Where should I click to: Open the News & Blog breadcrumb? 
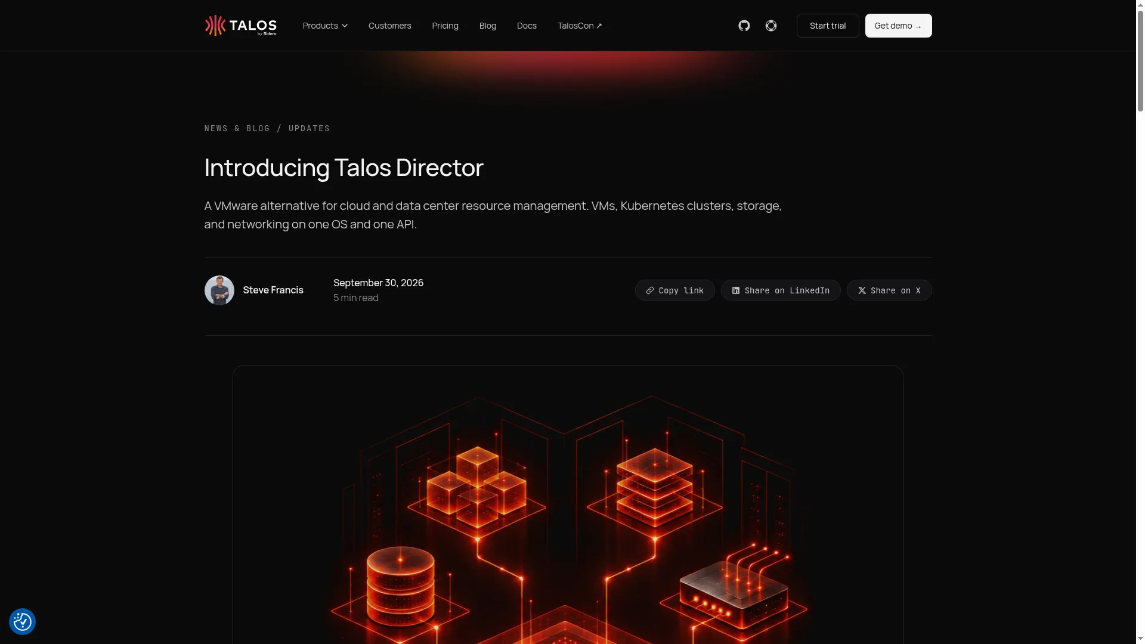pos(237,128)
